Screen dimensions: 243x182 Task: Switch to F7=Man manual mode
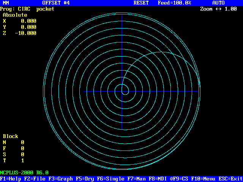tap(137, 179)
